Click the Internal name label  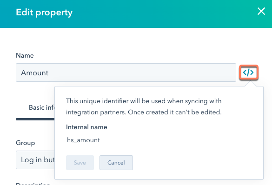pos(86,127)
